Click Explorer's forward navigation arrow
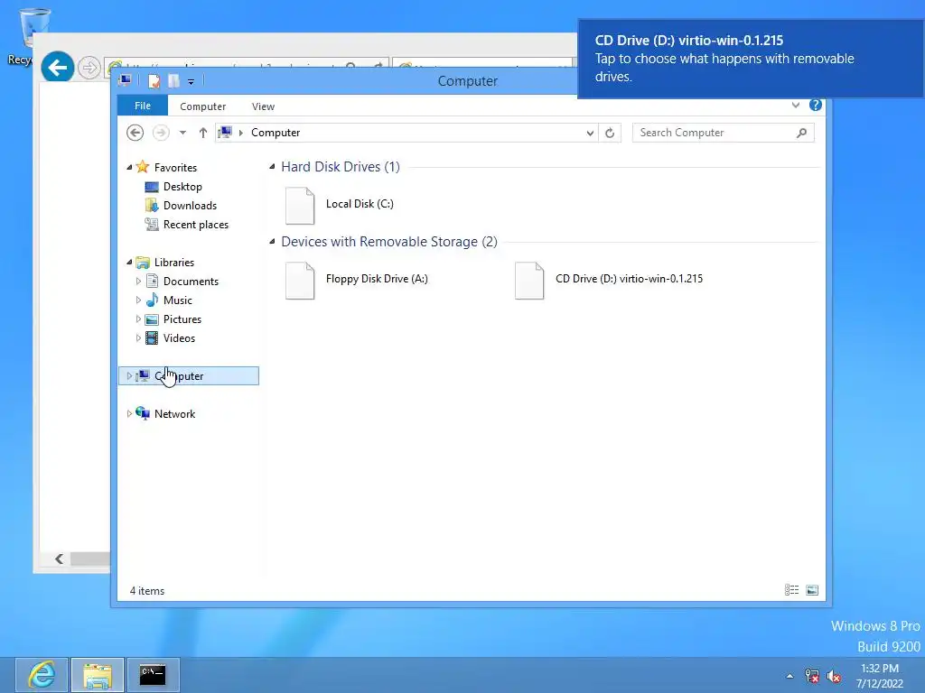This screenshot has width=925, height=693. (x=161, y=134)
